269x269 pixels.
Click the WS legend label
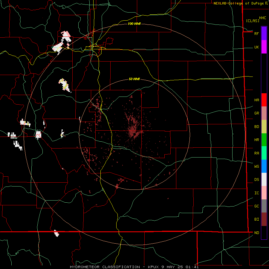(256, 166)
